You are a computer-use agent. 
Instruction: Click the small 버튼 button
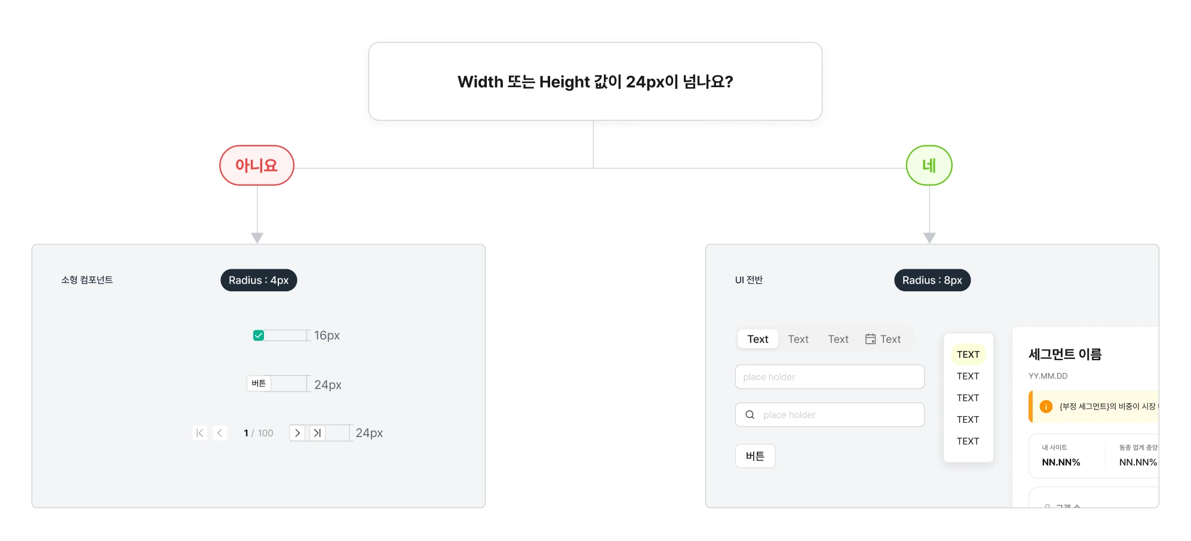259,383
